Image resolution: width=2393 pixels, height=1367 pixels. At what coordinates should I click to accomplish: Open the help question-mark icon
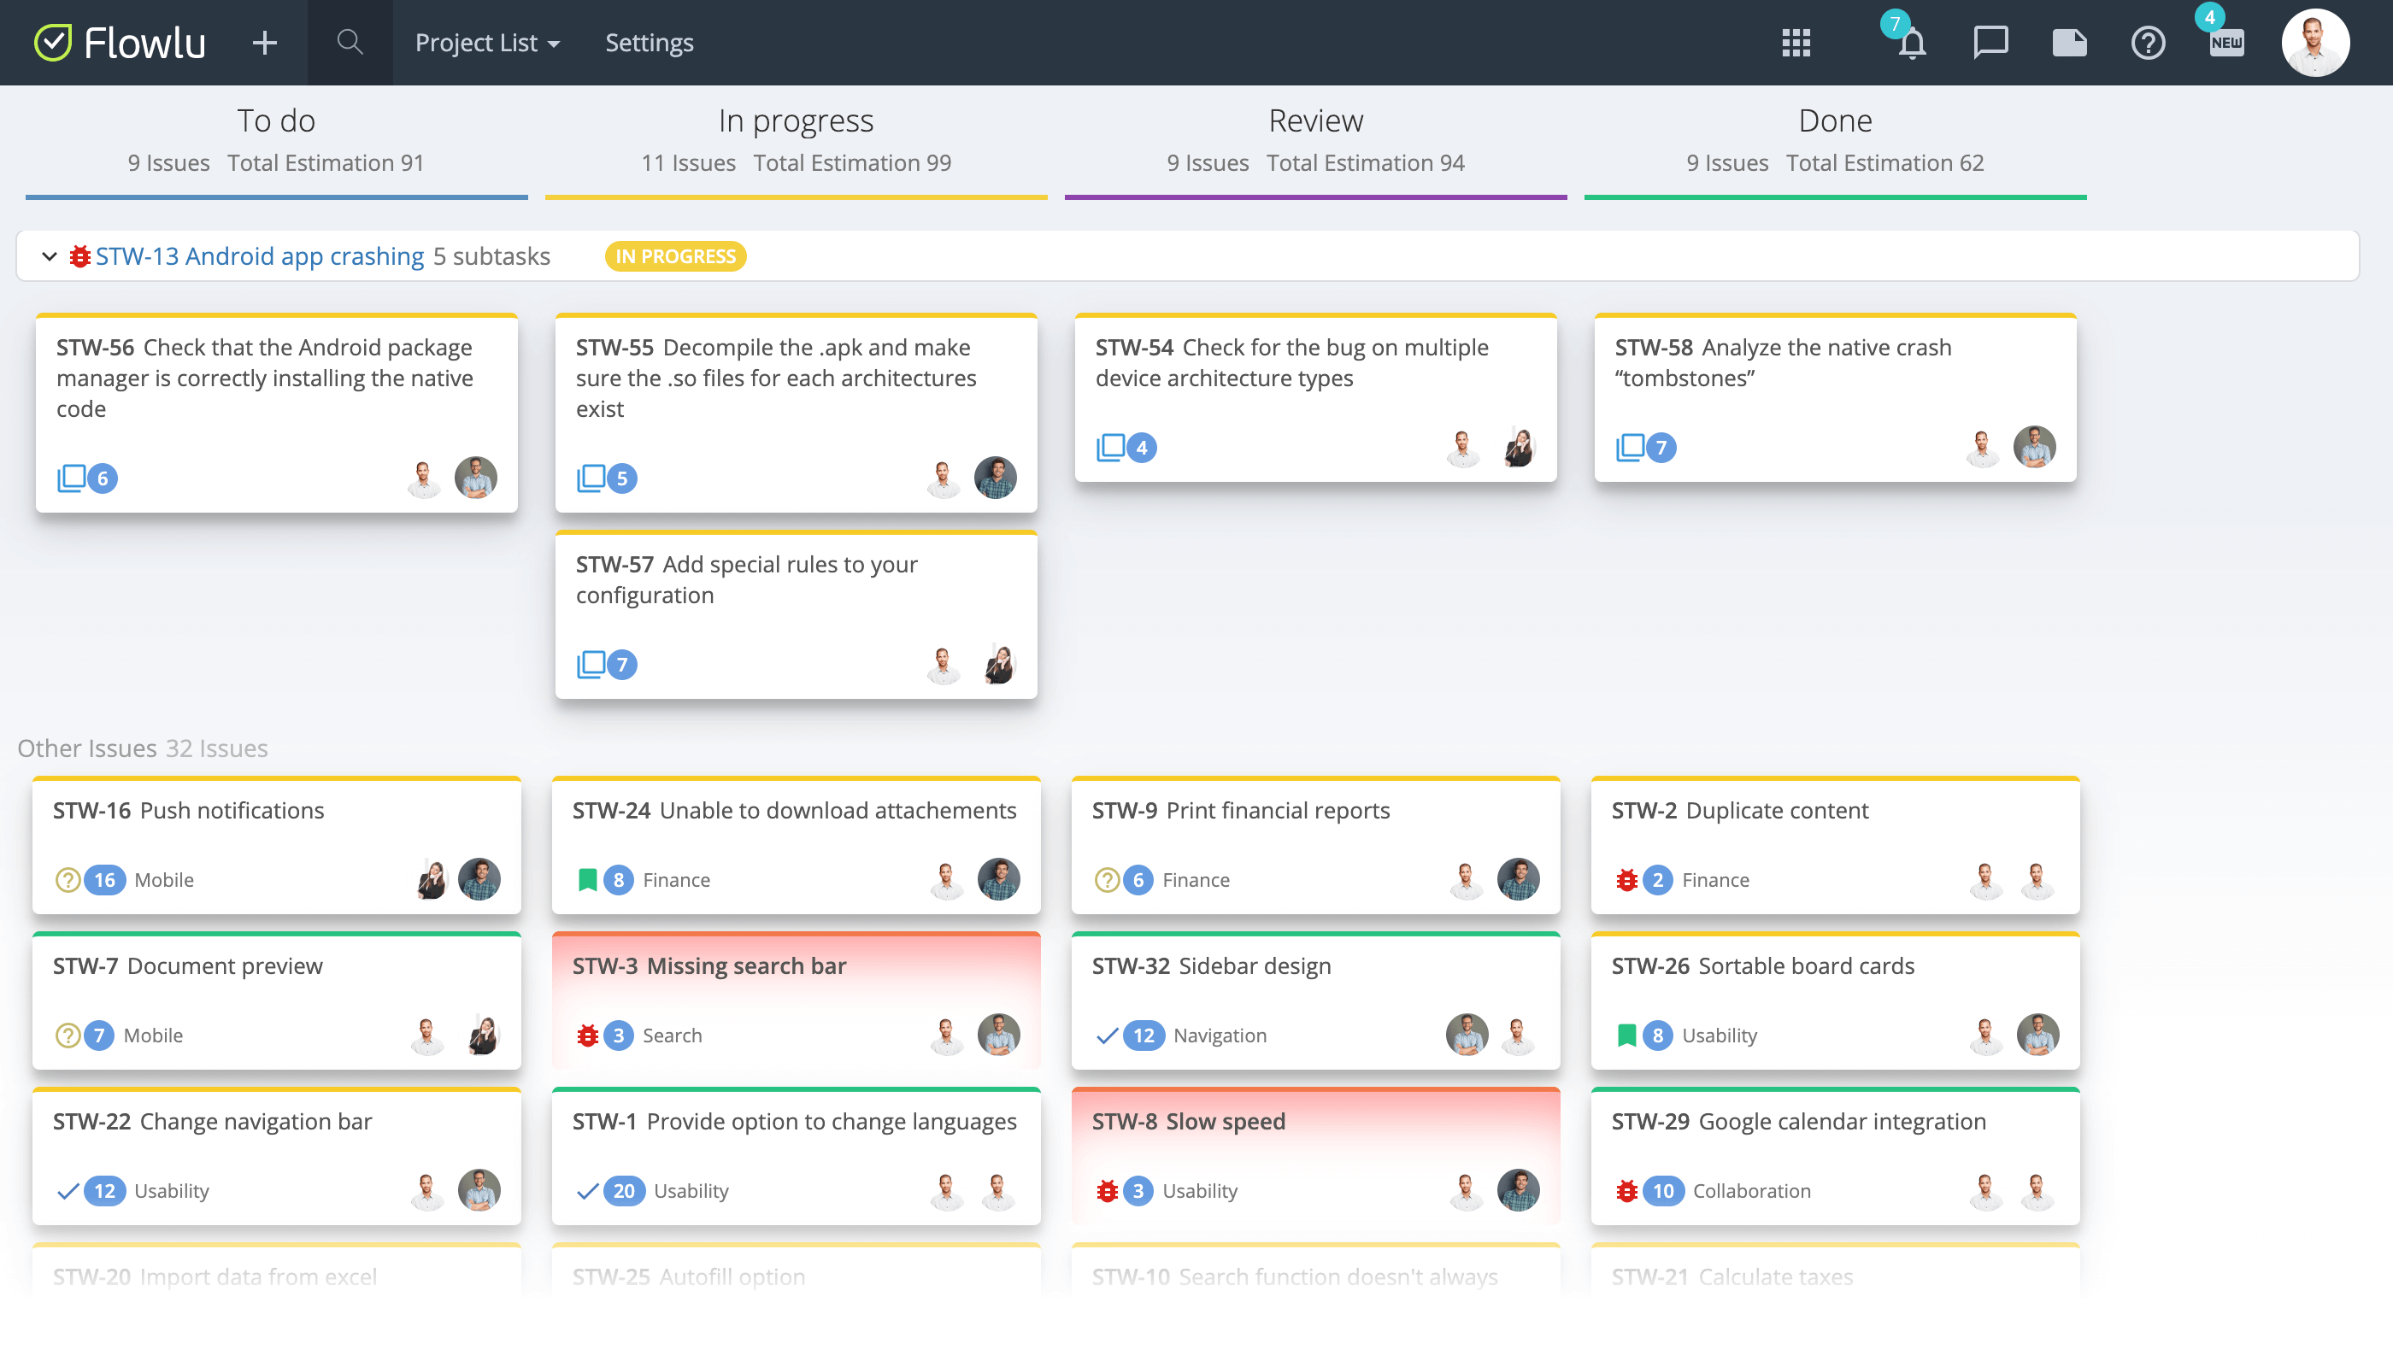click(2148, 42)
